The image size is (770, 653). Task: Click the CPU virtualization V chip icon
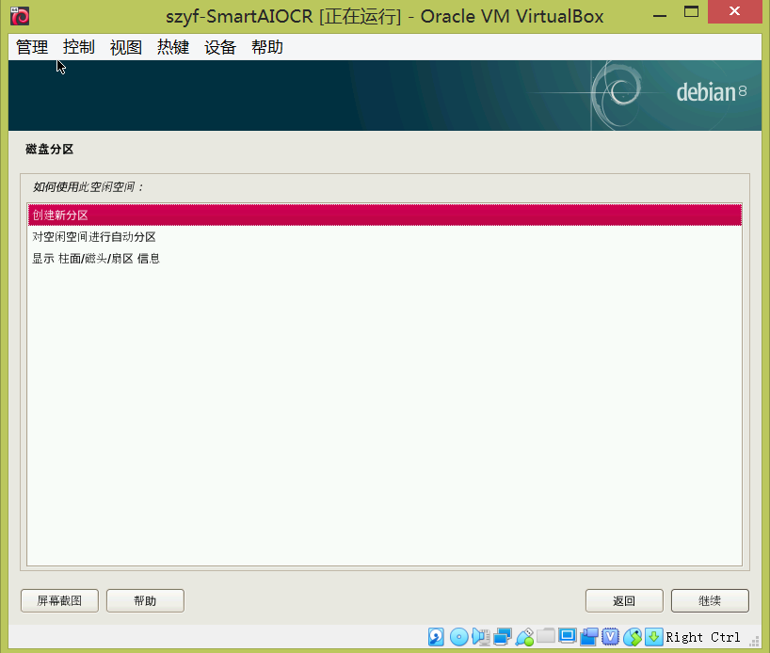[x=610, y=636]
